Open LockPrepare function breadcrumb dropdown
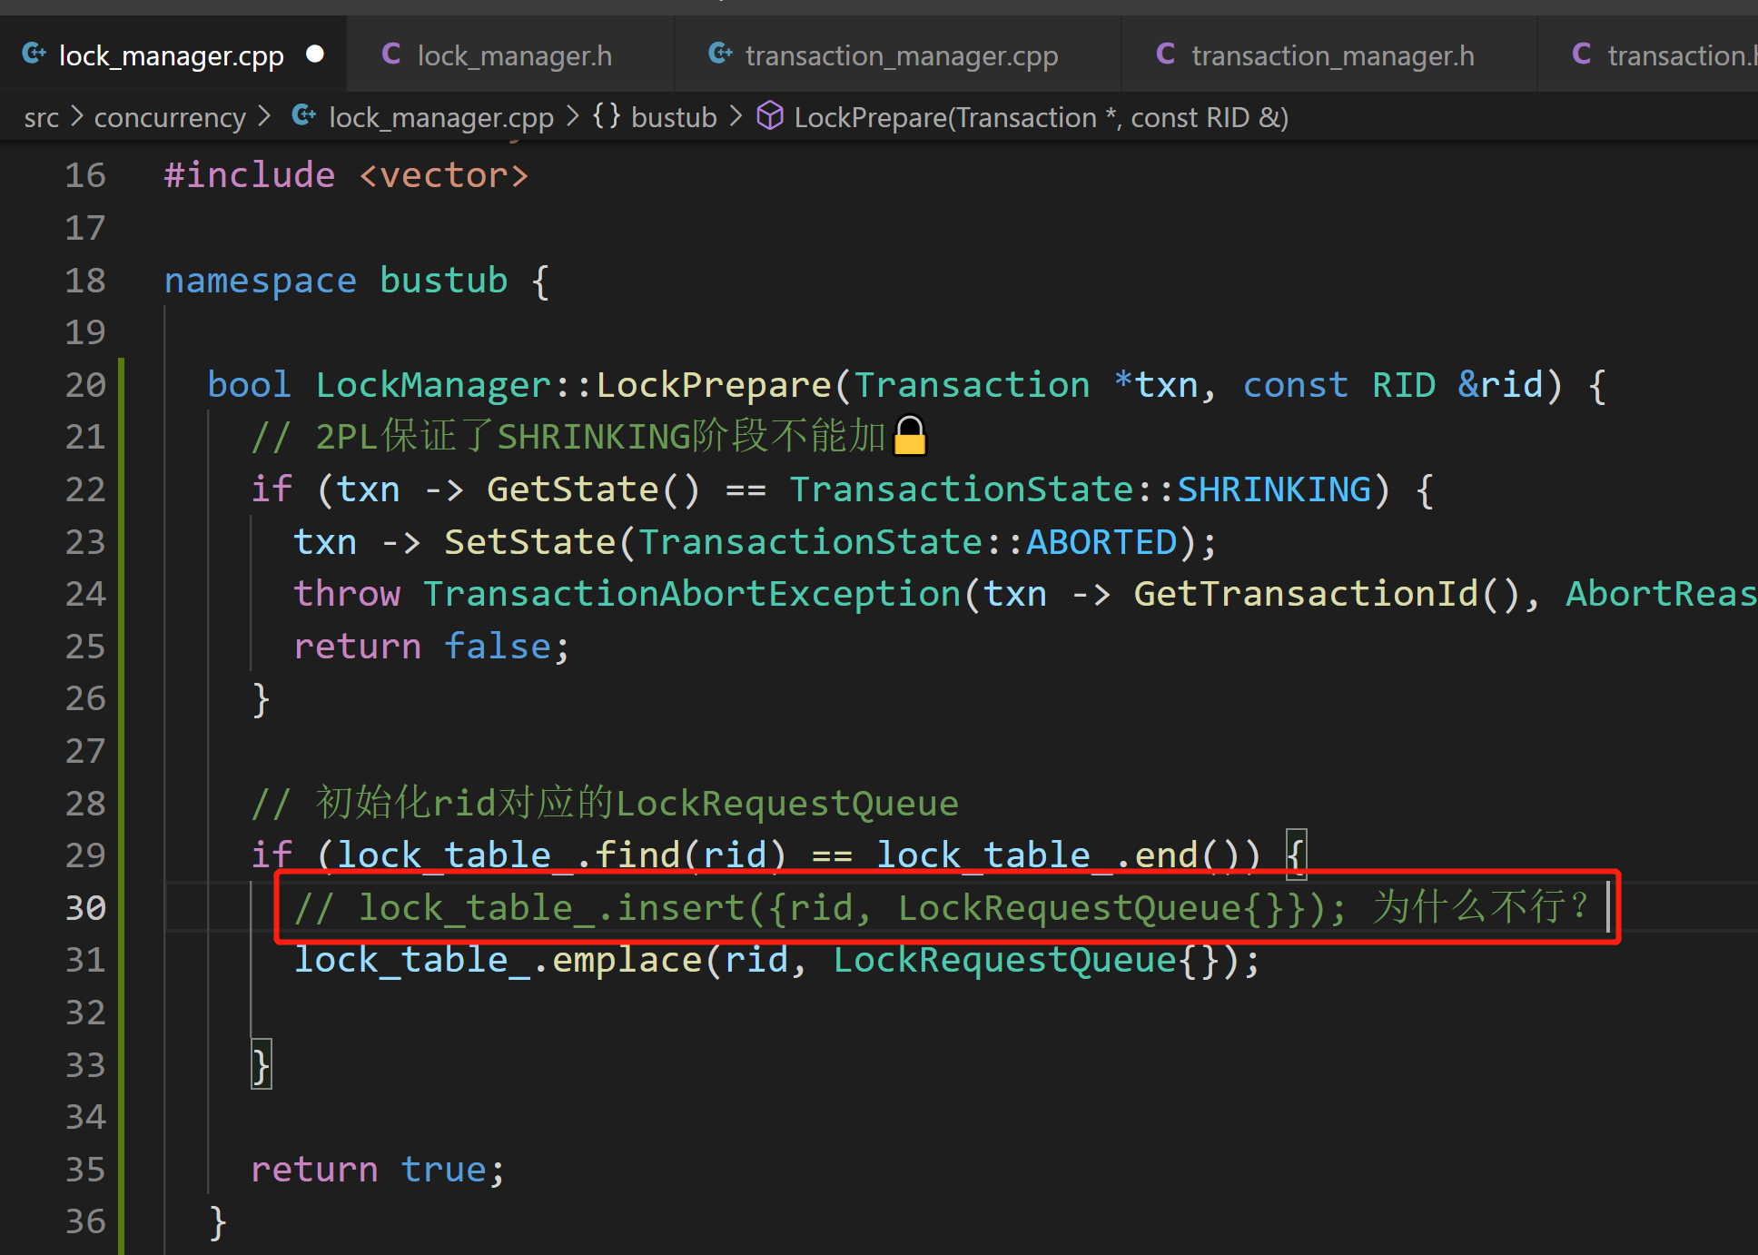The image size is (1758, 1255). tap(1041, 117)
